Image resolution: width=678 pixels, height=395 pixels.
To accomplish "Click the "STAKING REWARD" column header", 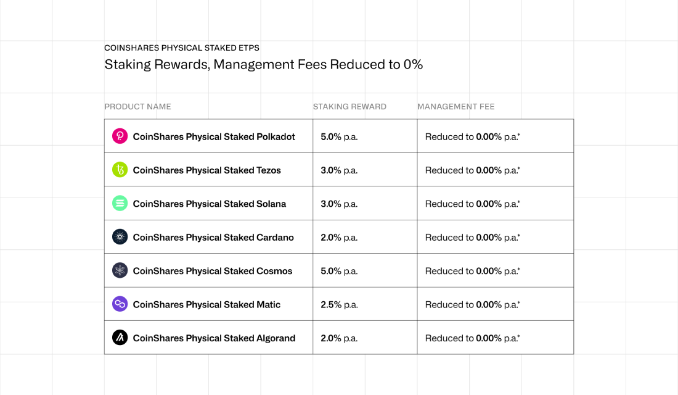I will [349, 107].
